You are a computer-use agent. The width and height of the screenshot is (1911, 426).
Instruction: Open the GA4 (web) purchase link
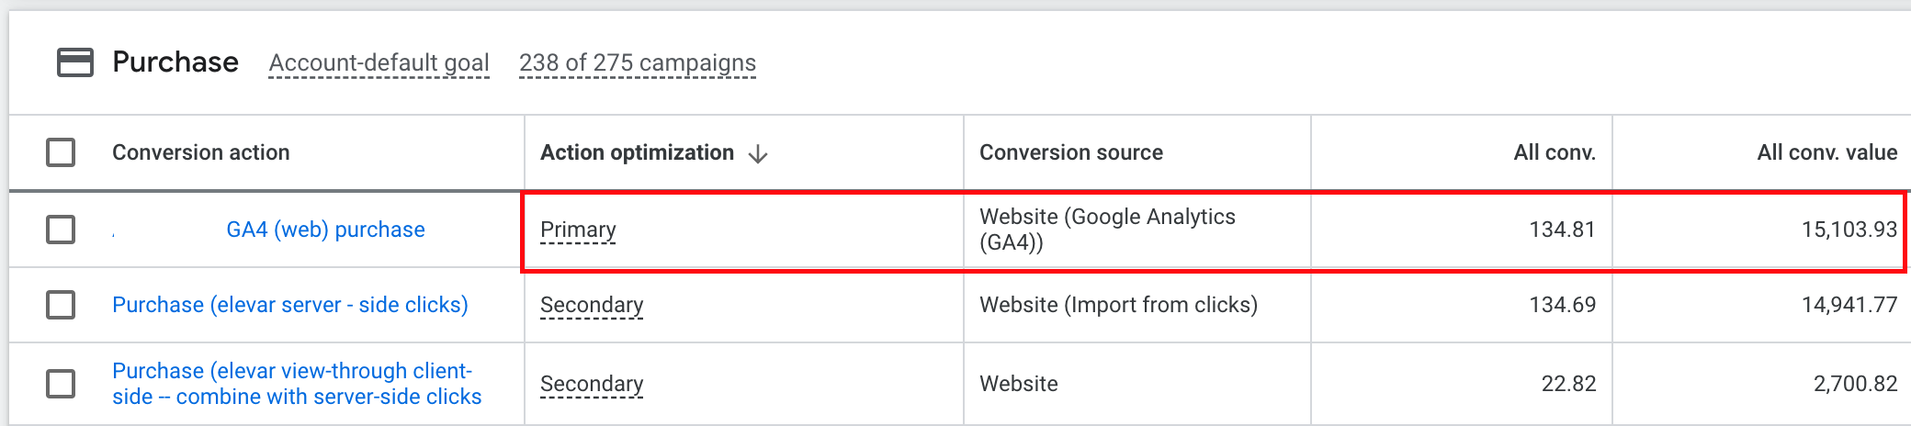(x=325, y=230)
